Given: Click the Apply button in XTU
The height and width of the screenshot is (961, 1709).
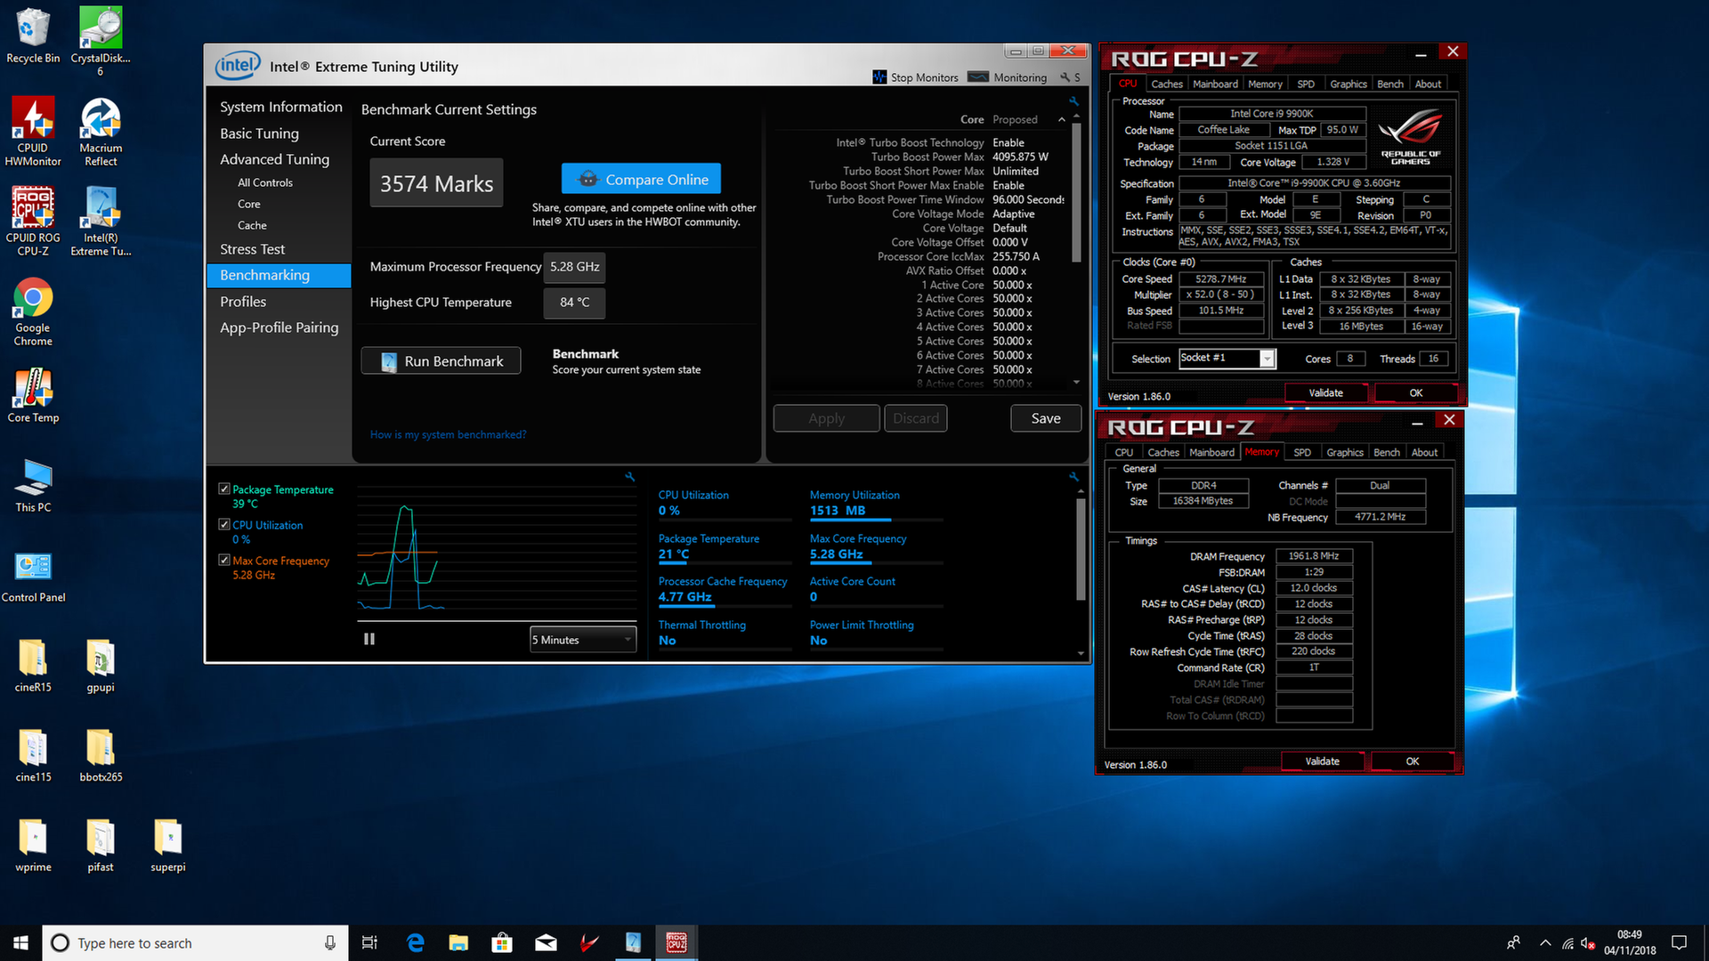Looking at the screenshot, I should pos(826,418).
